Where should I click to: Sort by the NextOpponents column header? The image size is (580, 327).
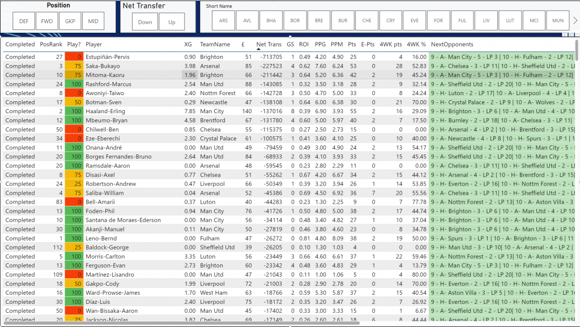pyautogui.click(x=451, y=44)
